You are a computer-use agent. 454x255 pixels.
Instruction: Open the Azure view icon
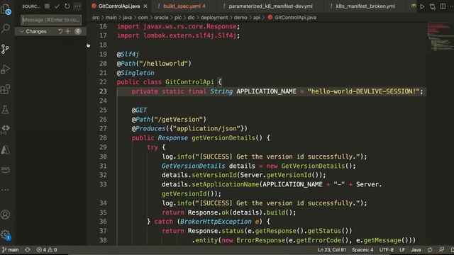click(5, 149)
